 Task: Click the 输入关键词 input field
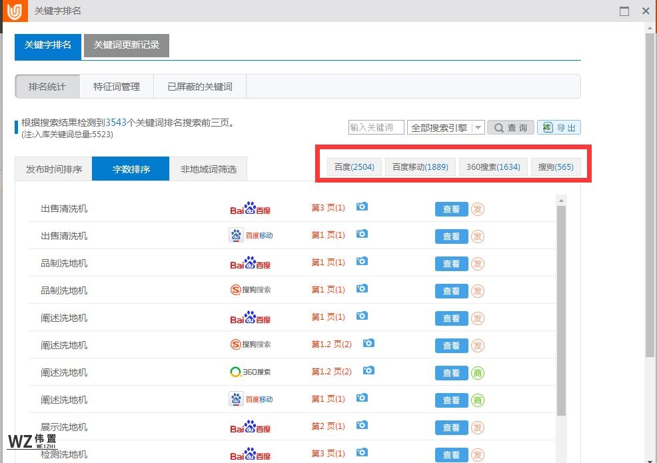376,127
